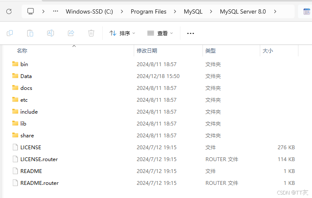Click the calendar icon beside the address bar
This screenshot has width=312, height=198.
pos(306,11)
